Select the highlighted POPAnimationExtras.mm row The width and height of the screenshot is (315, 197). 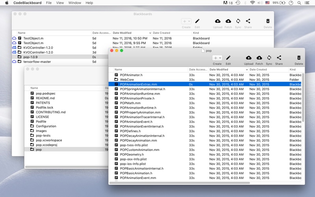205,84
